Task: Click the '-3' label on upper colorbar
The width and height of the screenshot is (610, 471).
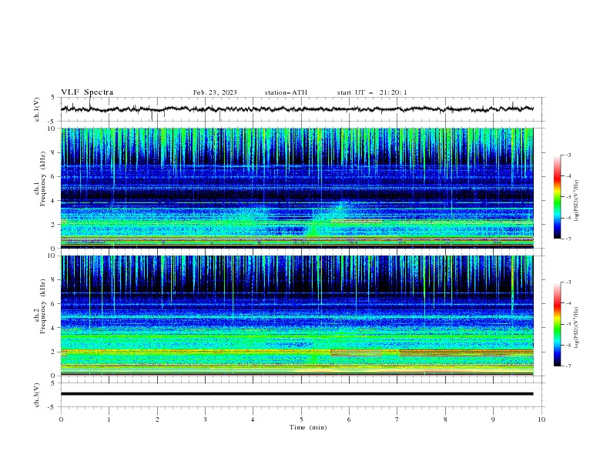Action: tap(568, 155)
